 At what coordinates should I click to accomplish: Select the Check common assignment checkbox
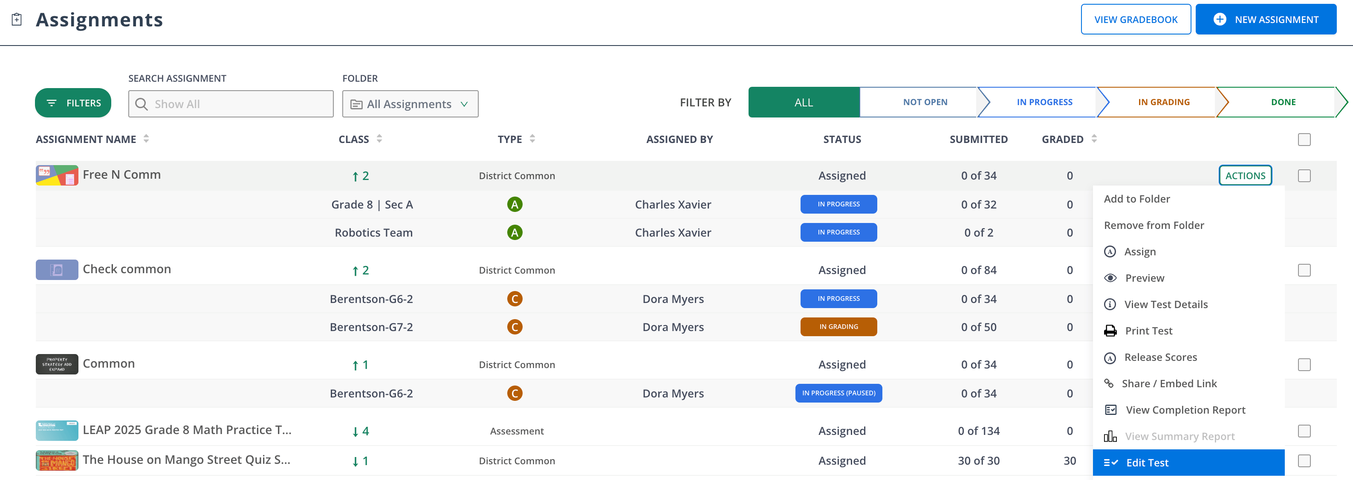coord(1304,270)
